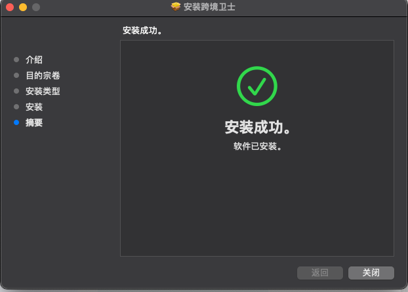Click the yellow minimize window button
Screen dimensions: 408x292
point(23,7)
